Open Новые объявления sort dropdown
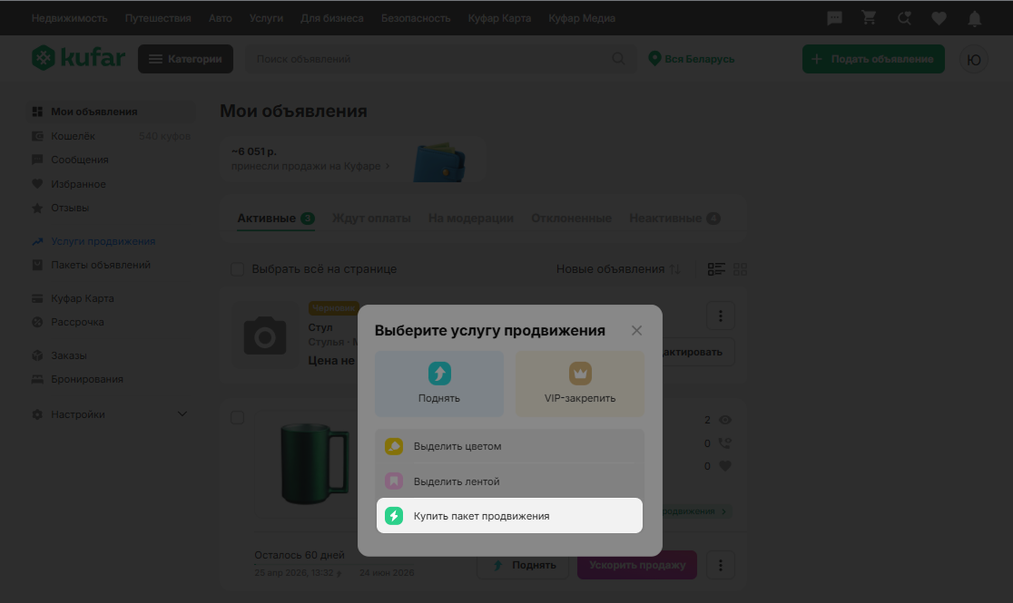The height and width of the screenshot is (603, 1013). click(617, 269)
